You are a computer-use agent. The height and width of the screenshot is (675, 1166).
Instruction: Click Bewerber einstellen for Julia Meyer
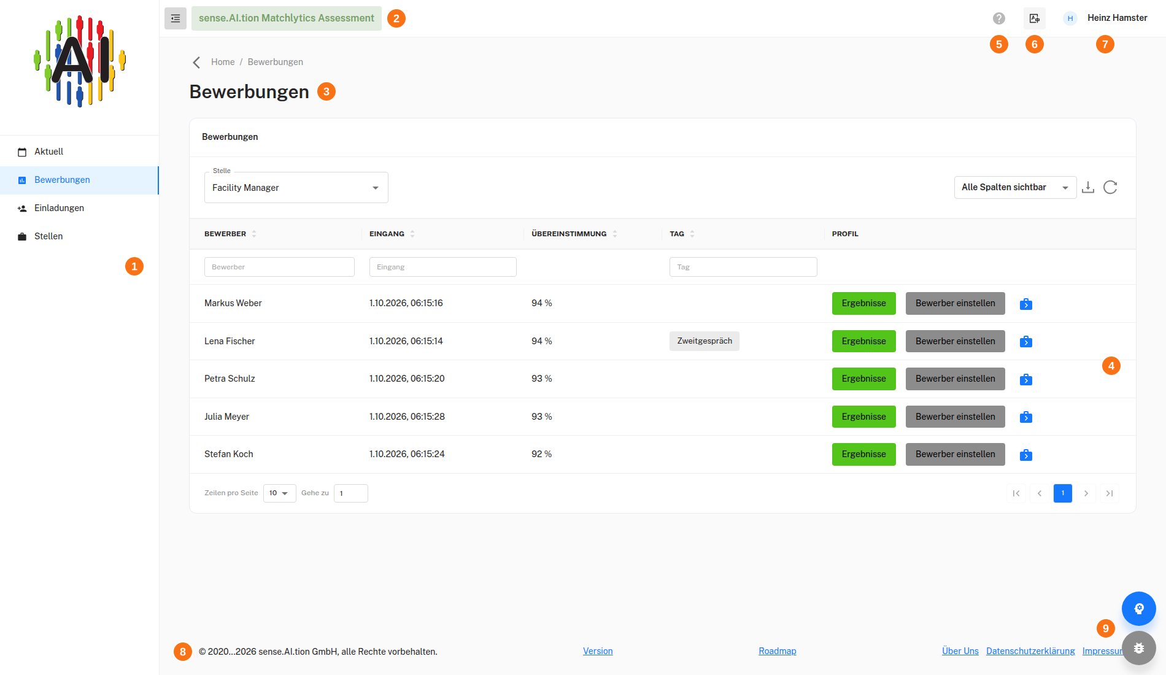coord(956,417)
